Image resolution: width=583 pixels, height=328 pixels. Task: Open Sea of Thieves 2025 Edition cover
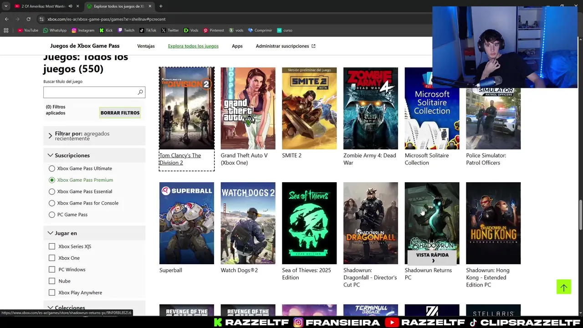[309, 223]
